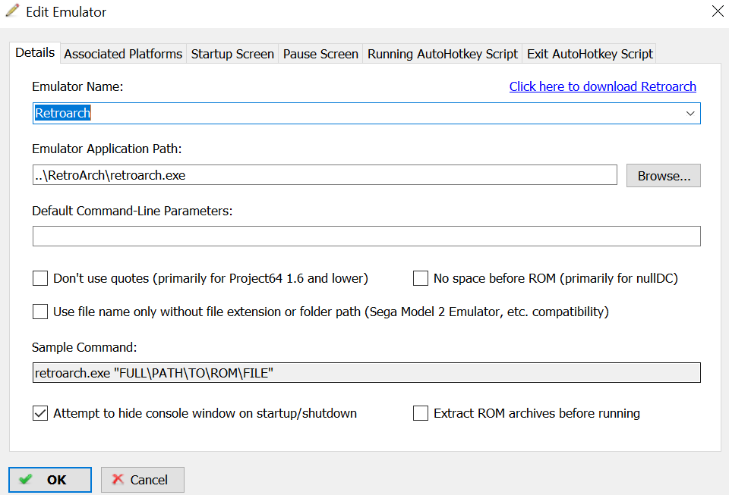Click the Default Command-Line Parameters field
729x495 pixels.
[366, 237]
